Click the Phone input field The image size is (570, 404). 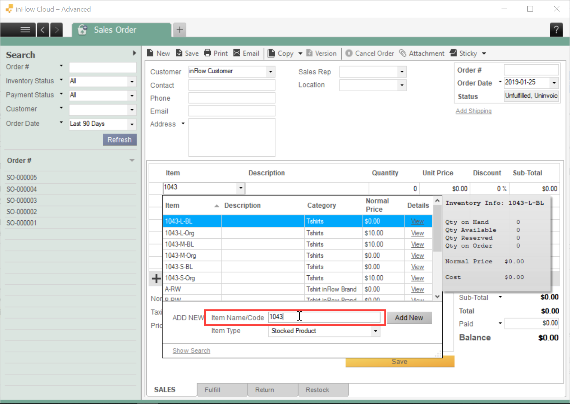232,98
